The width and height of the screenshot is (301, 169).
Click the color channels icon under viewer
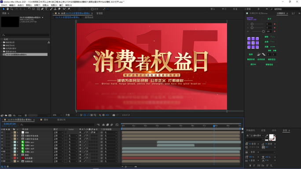tap(100, 115)
